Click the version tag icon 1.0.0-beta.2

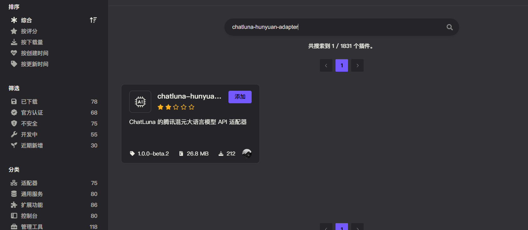point(132,154)
